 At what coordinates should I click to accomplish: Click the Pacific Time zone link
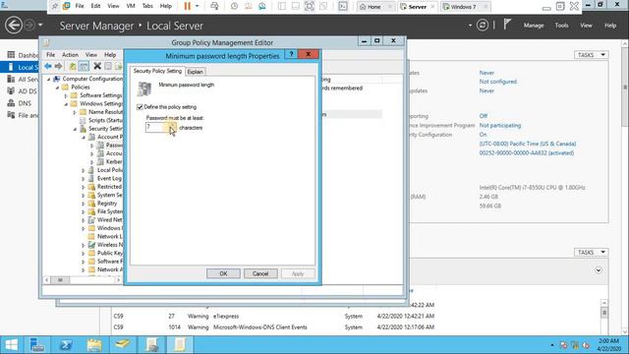coord(528,144)
